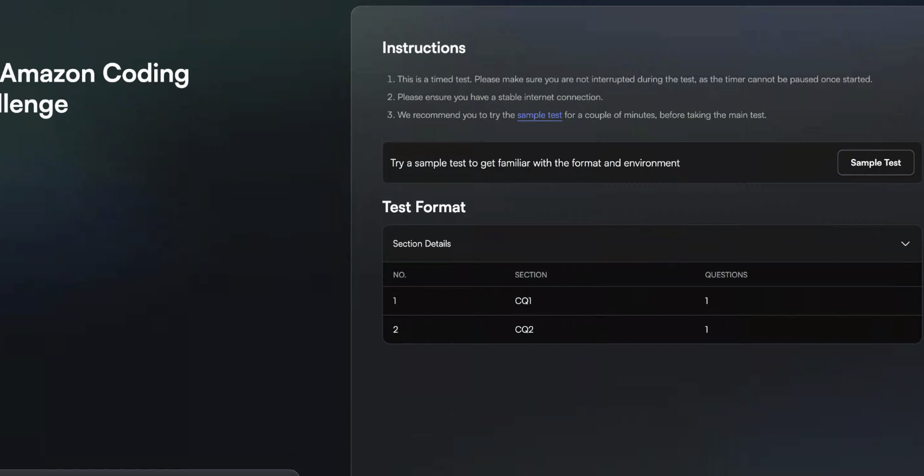Click the question count for CQ1

coord(706,301)
